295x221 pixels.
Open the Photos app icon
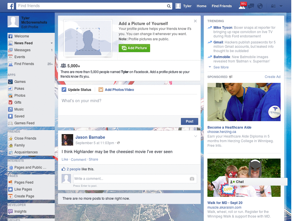click(x=10, y=96)
